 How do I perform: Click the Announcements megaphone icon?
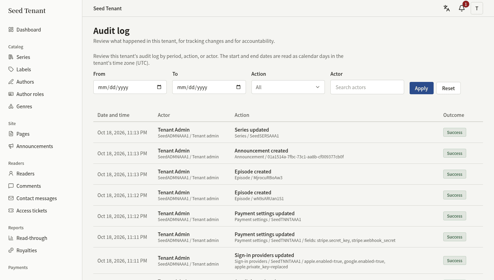coord(11,146)
